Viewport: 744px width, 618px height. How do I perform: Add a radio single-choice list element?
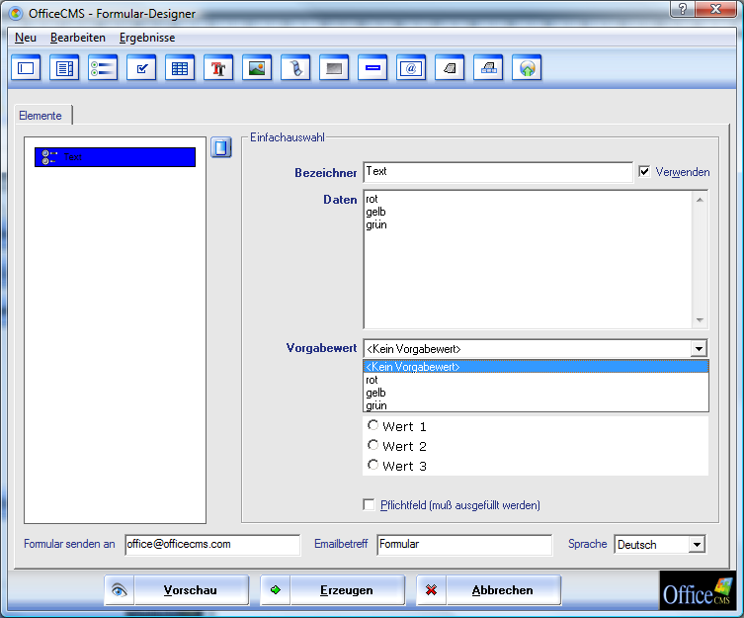(x=103, y=68)
